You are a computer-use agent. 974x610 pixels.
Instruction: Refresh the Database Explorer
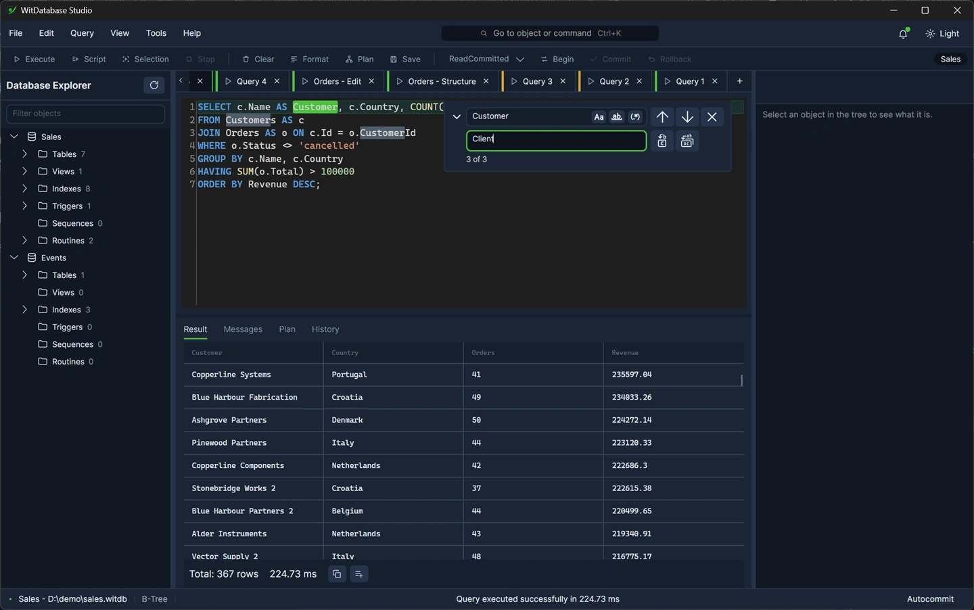pos(154,85)
